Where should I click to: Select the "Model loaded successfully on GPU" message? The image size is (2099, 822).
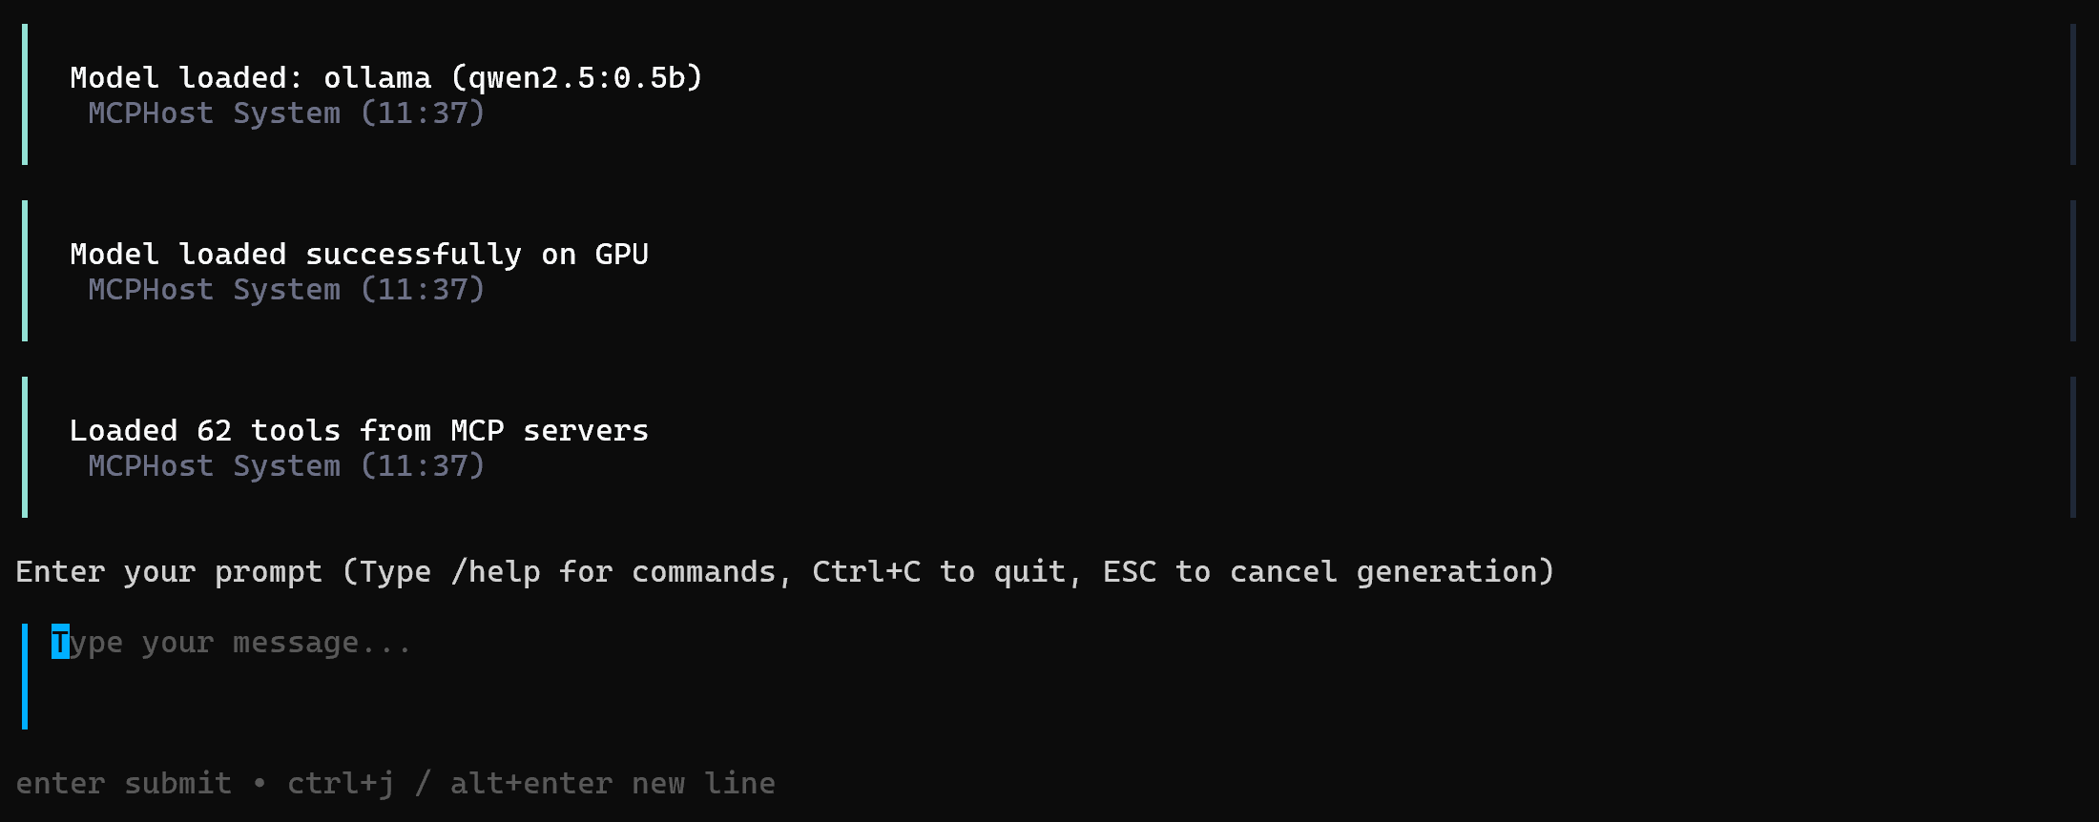tap(359, 254)
